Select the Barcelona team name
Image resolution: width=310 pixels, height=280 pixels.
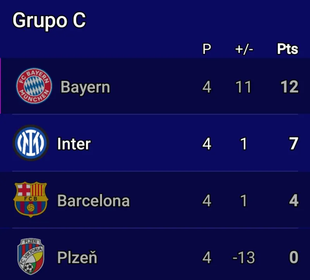(93, 201)
